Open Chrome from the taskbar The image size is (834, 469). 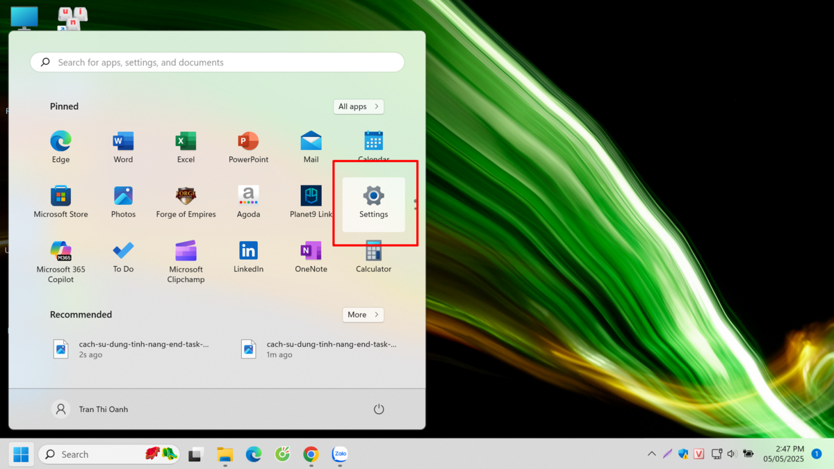(311, 454)
